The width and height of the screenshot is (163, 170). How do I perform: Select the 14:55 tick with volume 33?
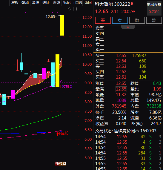point(128,164)
